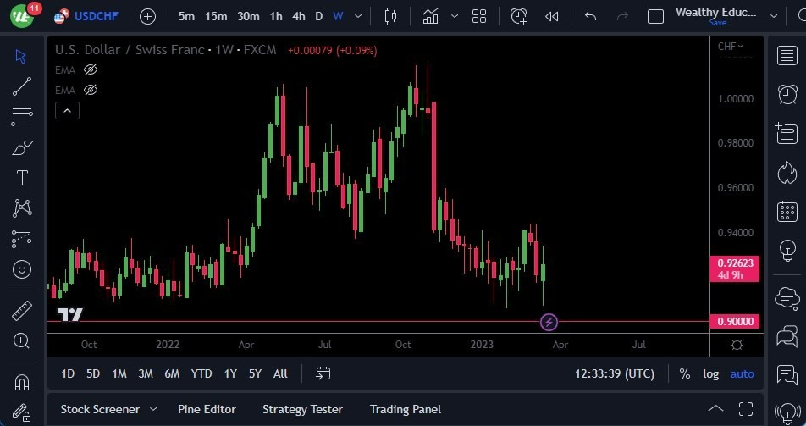The image size is (806, 426).
Task: Open the hotlists flame icon
Action: [x=787, y=173]
